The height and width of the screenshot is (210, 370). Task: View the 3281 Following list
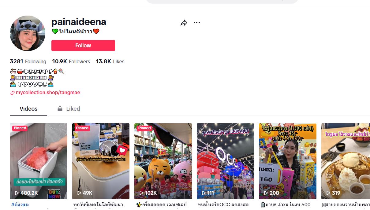[28, 61]
